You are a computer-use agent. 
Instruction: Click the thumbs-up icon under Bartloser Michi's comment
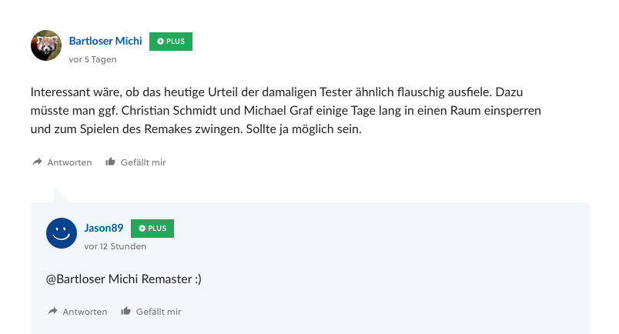[x=110, y=162]
